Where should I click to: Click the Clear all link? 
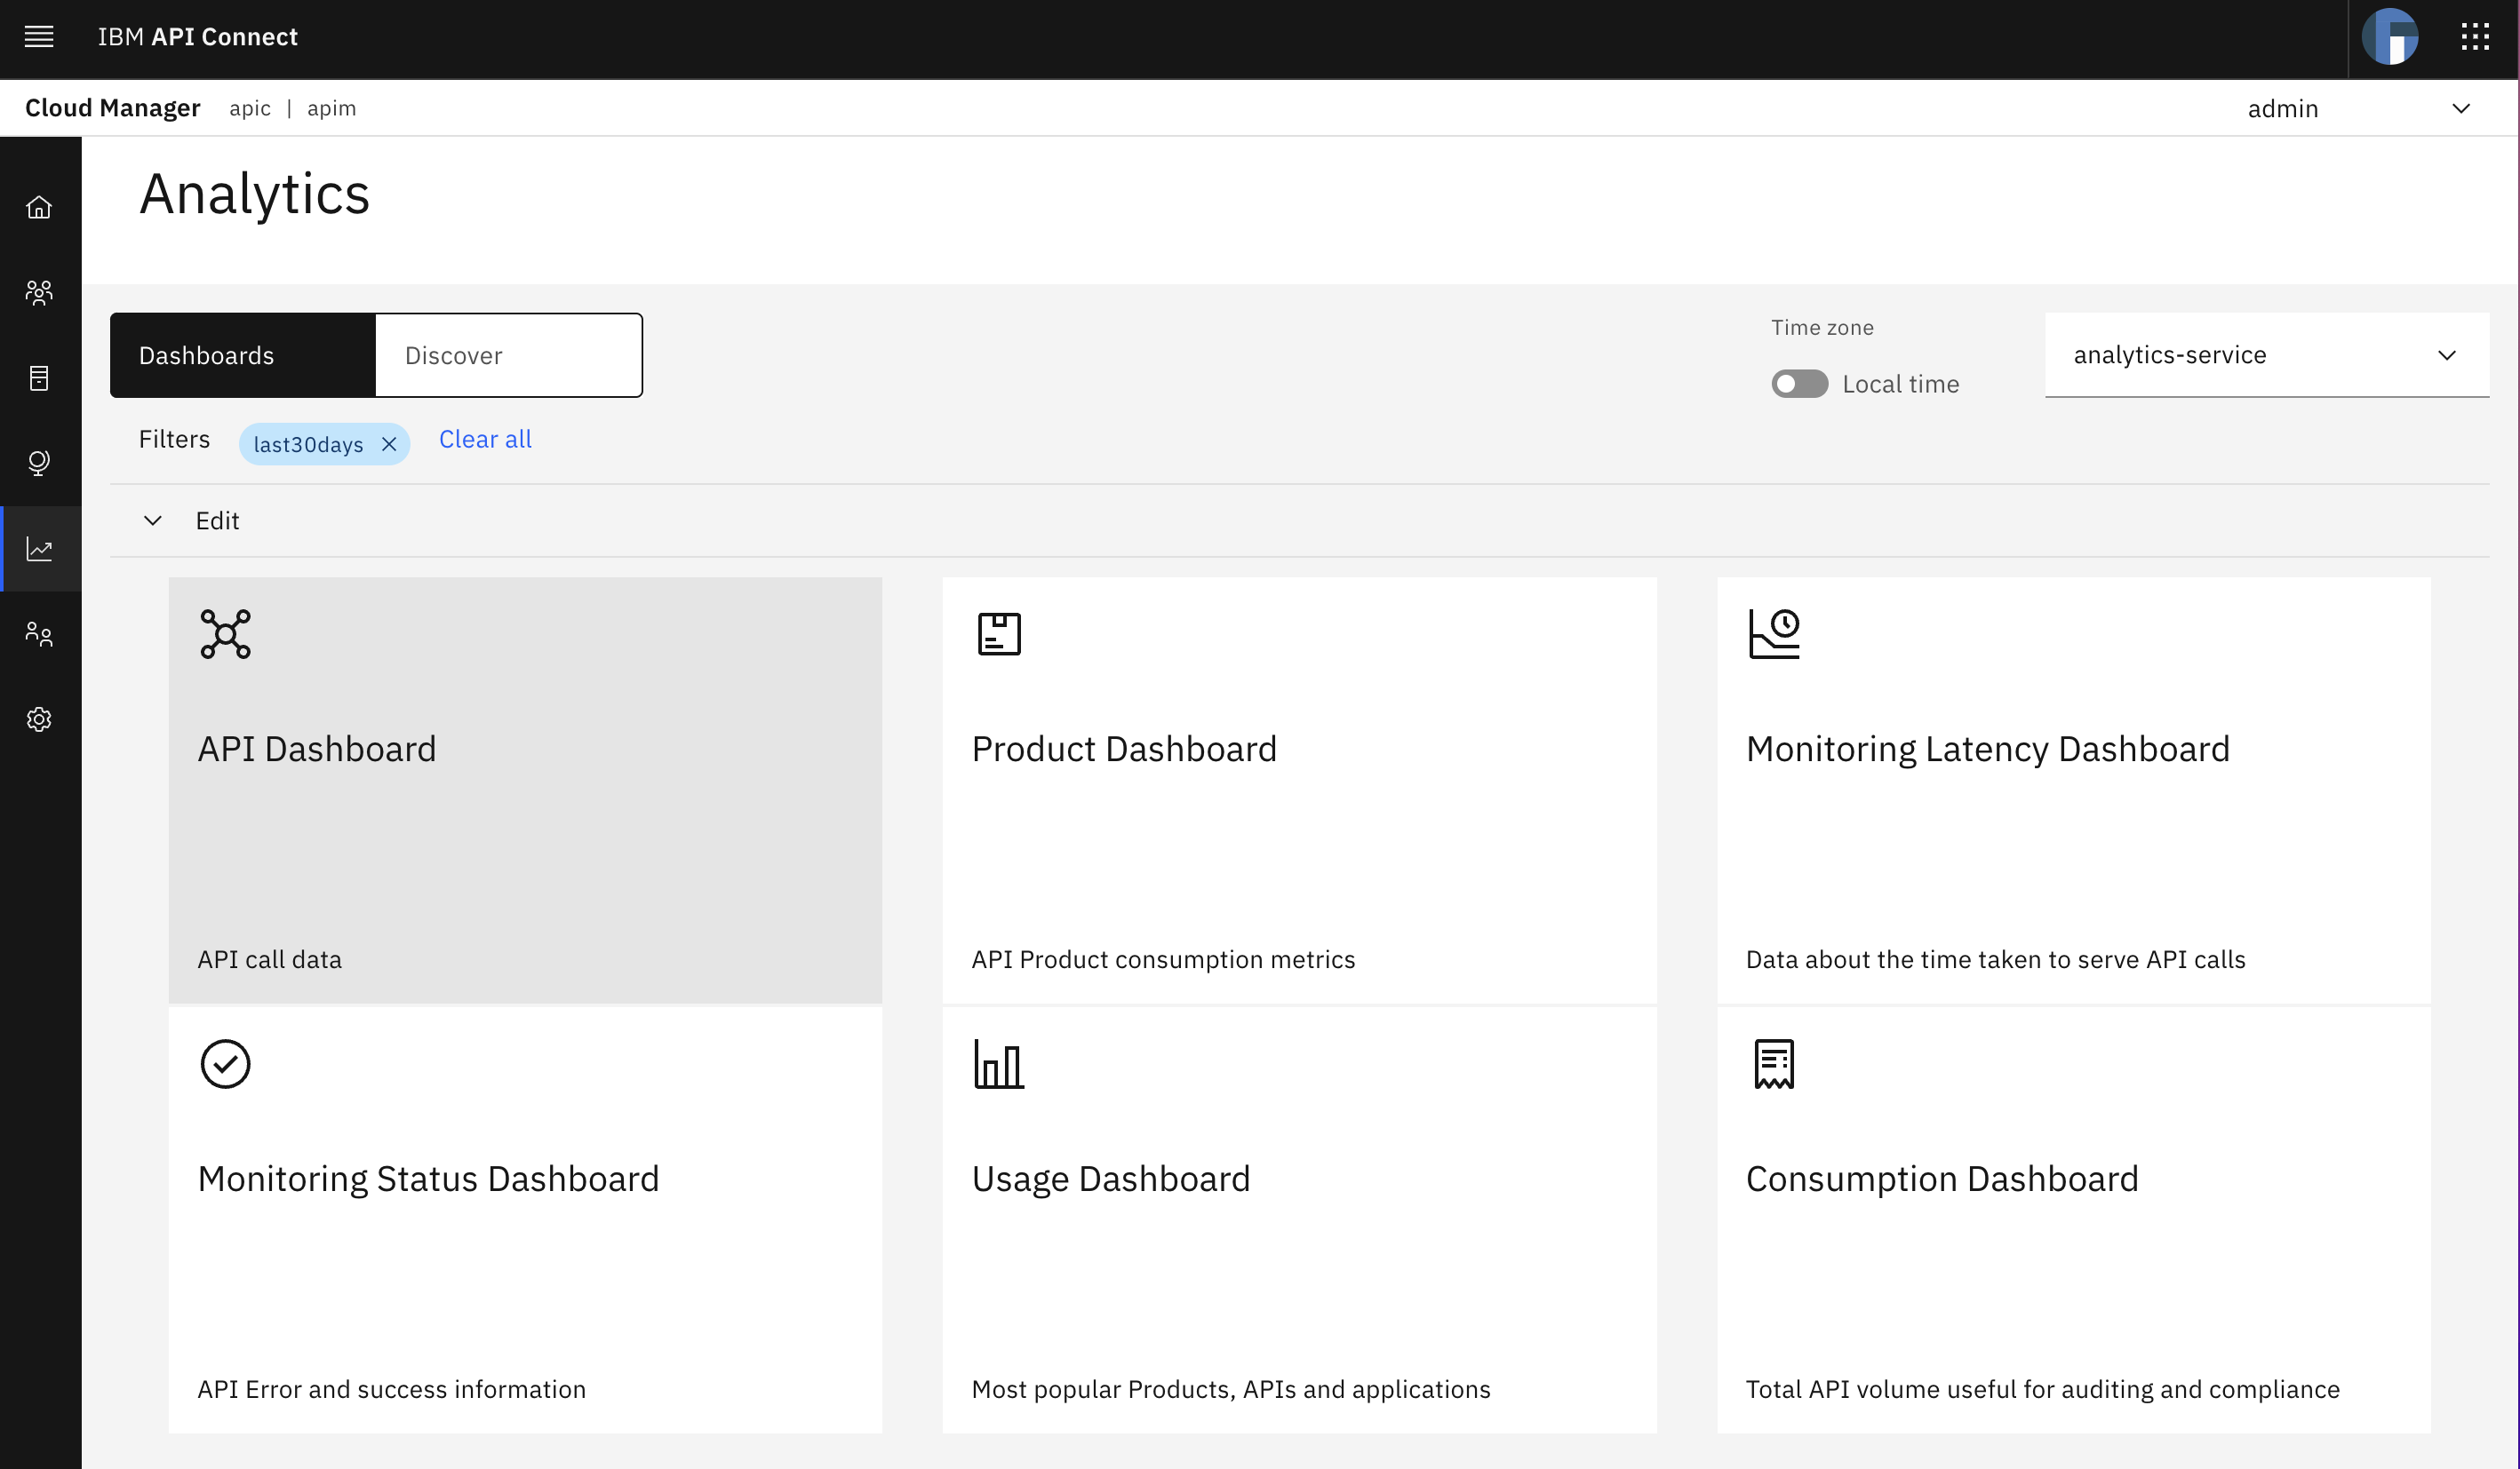click(485, 440)
